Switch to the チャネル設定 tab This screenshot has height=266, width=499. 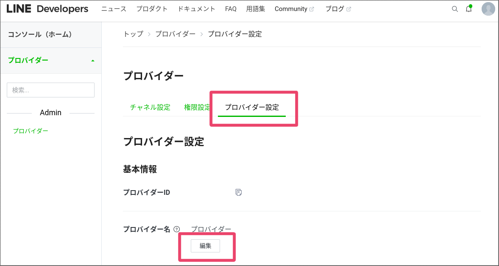pos(150,107)
